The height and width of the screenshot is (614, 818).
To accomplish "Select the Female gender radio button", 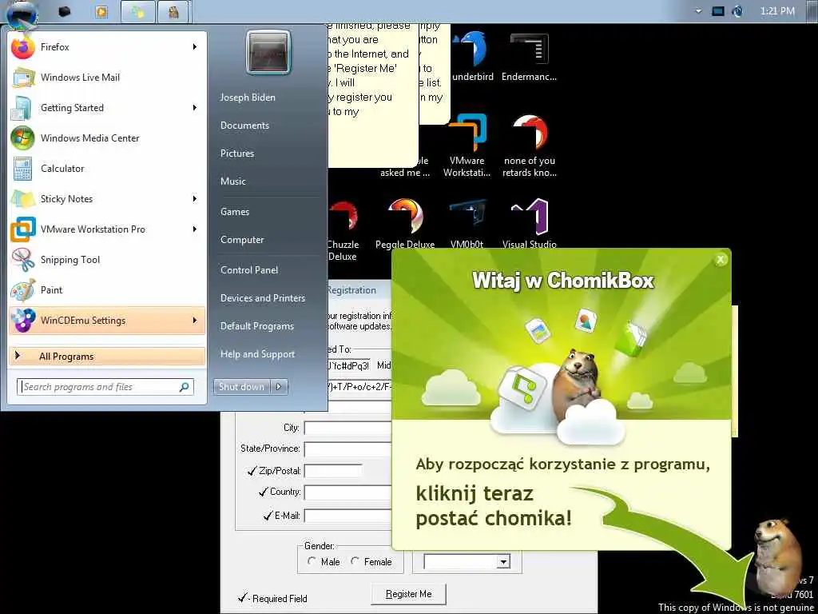I will (x=355, y=561).
